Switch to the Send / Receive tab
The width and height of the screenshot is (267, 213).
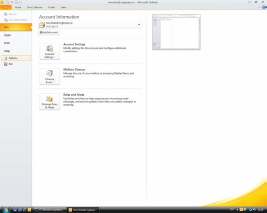pyautogui.click(x=34, y=7)
